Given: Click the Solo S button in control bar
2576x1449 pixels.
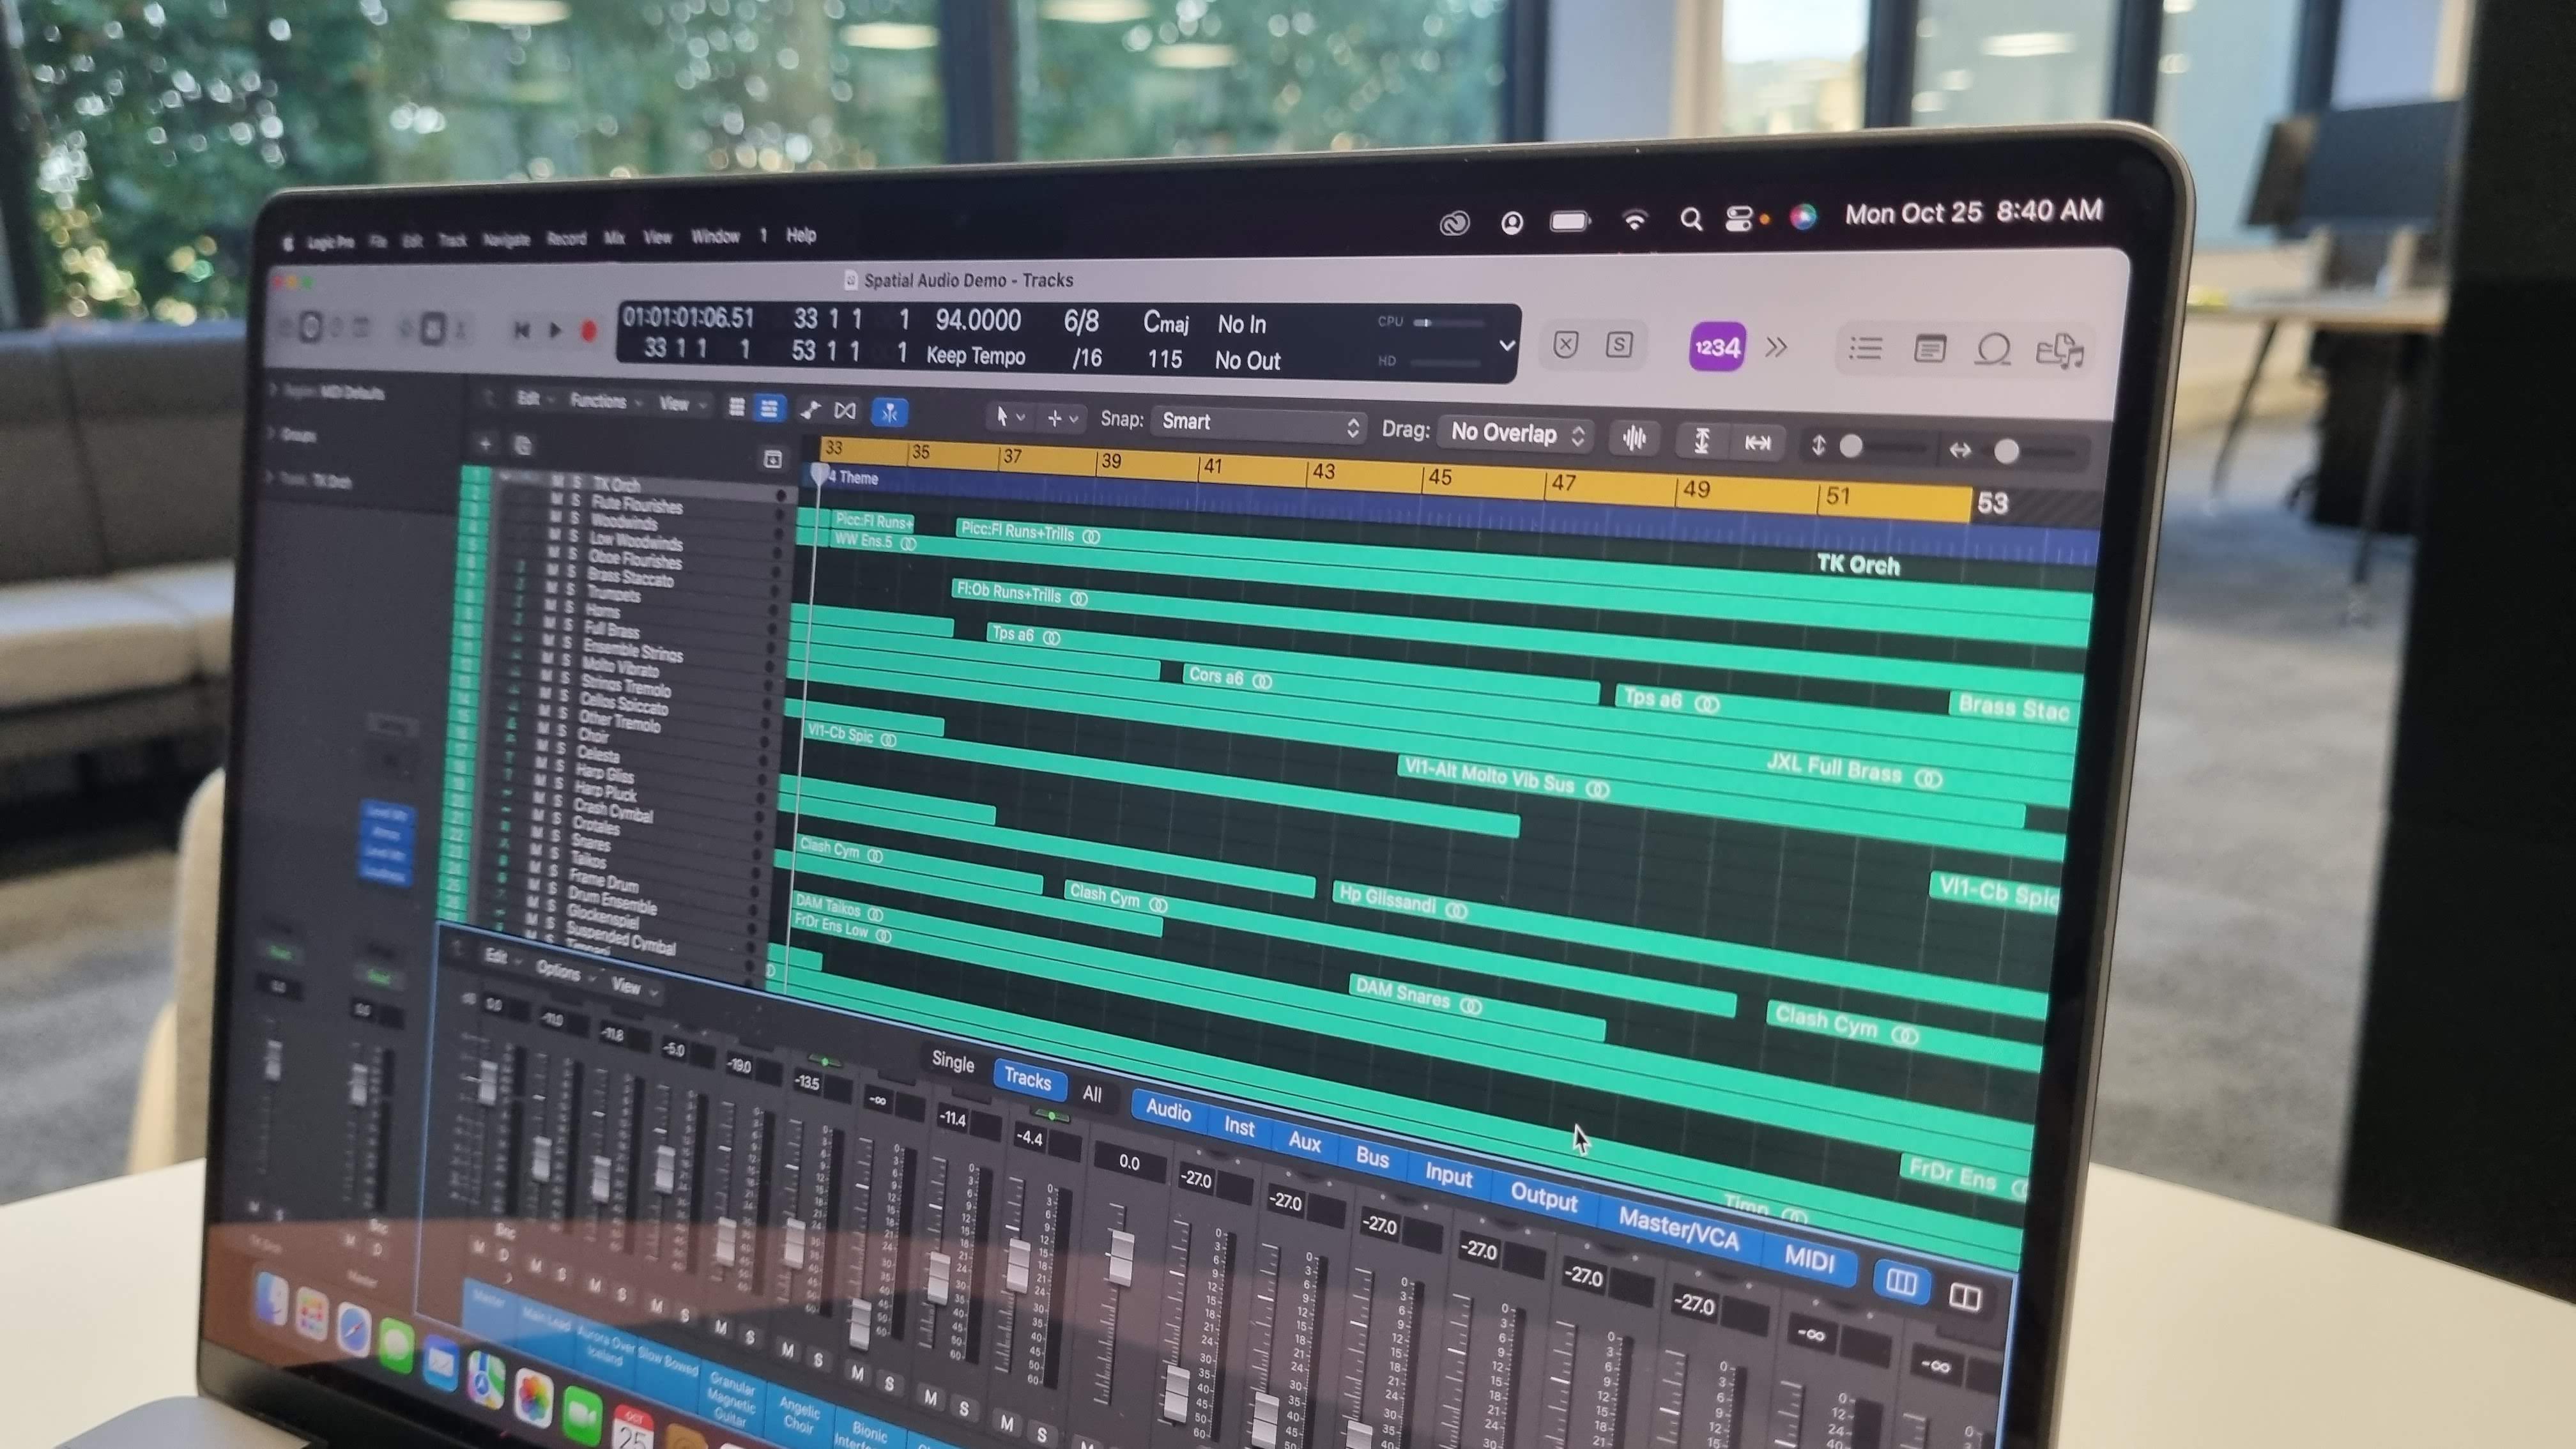Looking at the screenshot, I should point(1618,345).
